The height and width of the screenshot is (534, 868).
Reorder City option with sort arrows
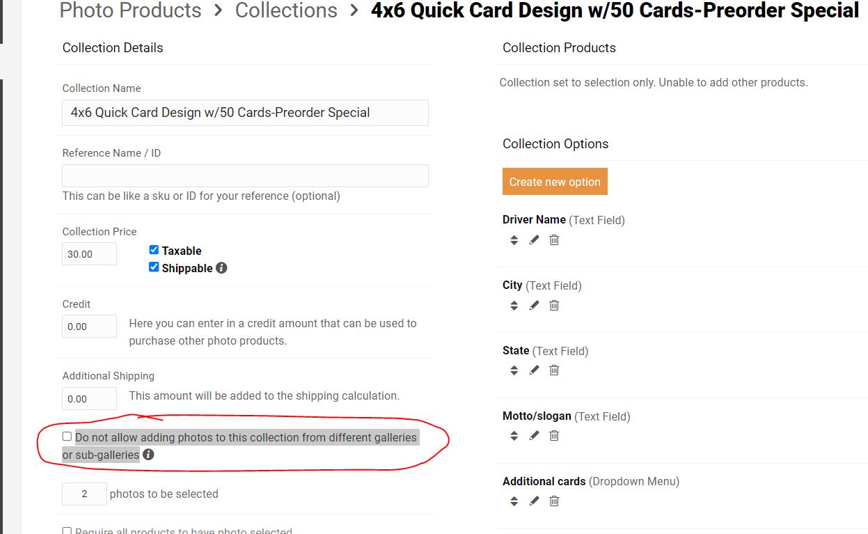coord(514,305)
